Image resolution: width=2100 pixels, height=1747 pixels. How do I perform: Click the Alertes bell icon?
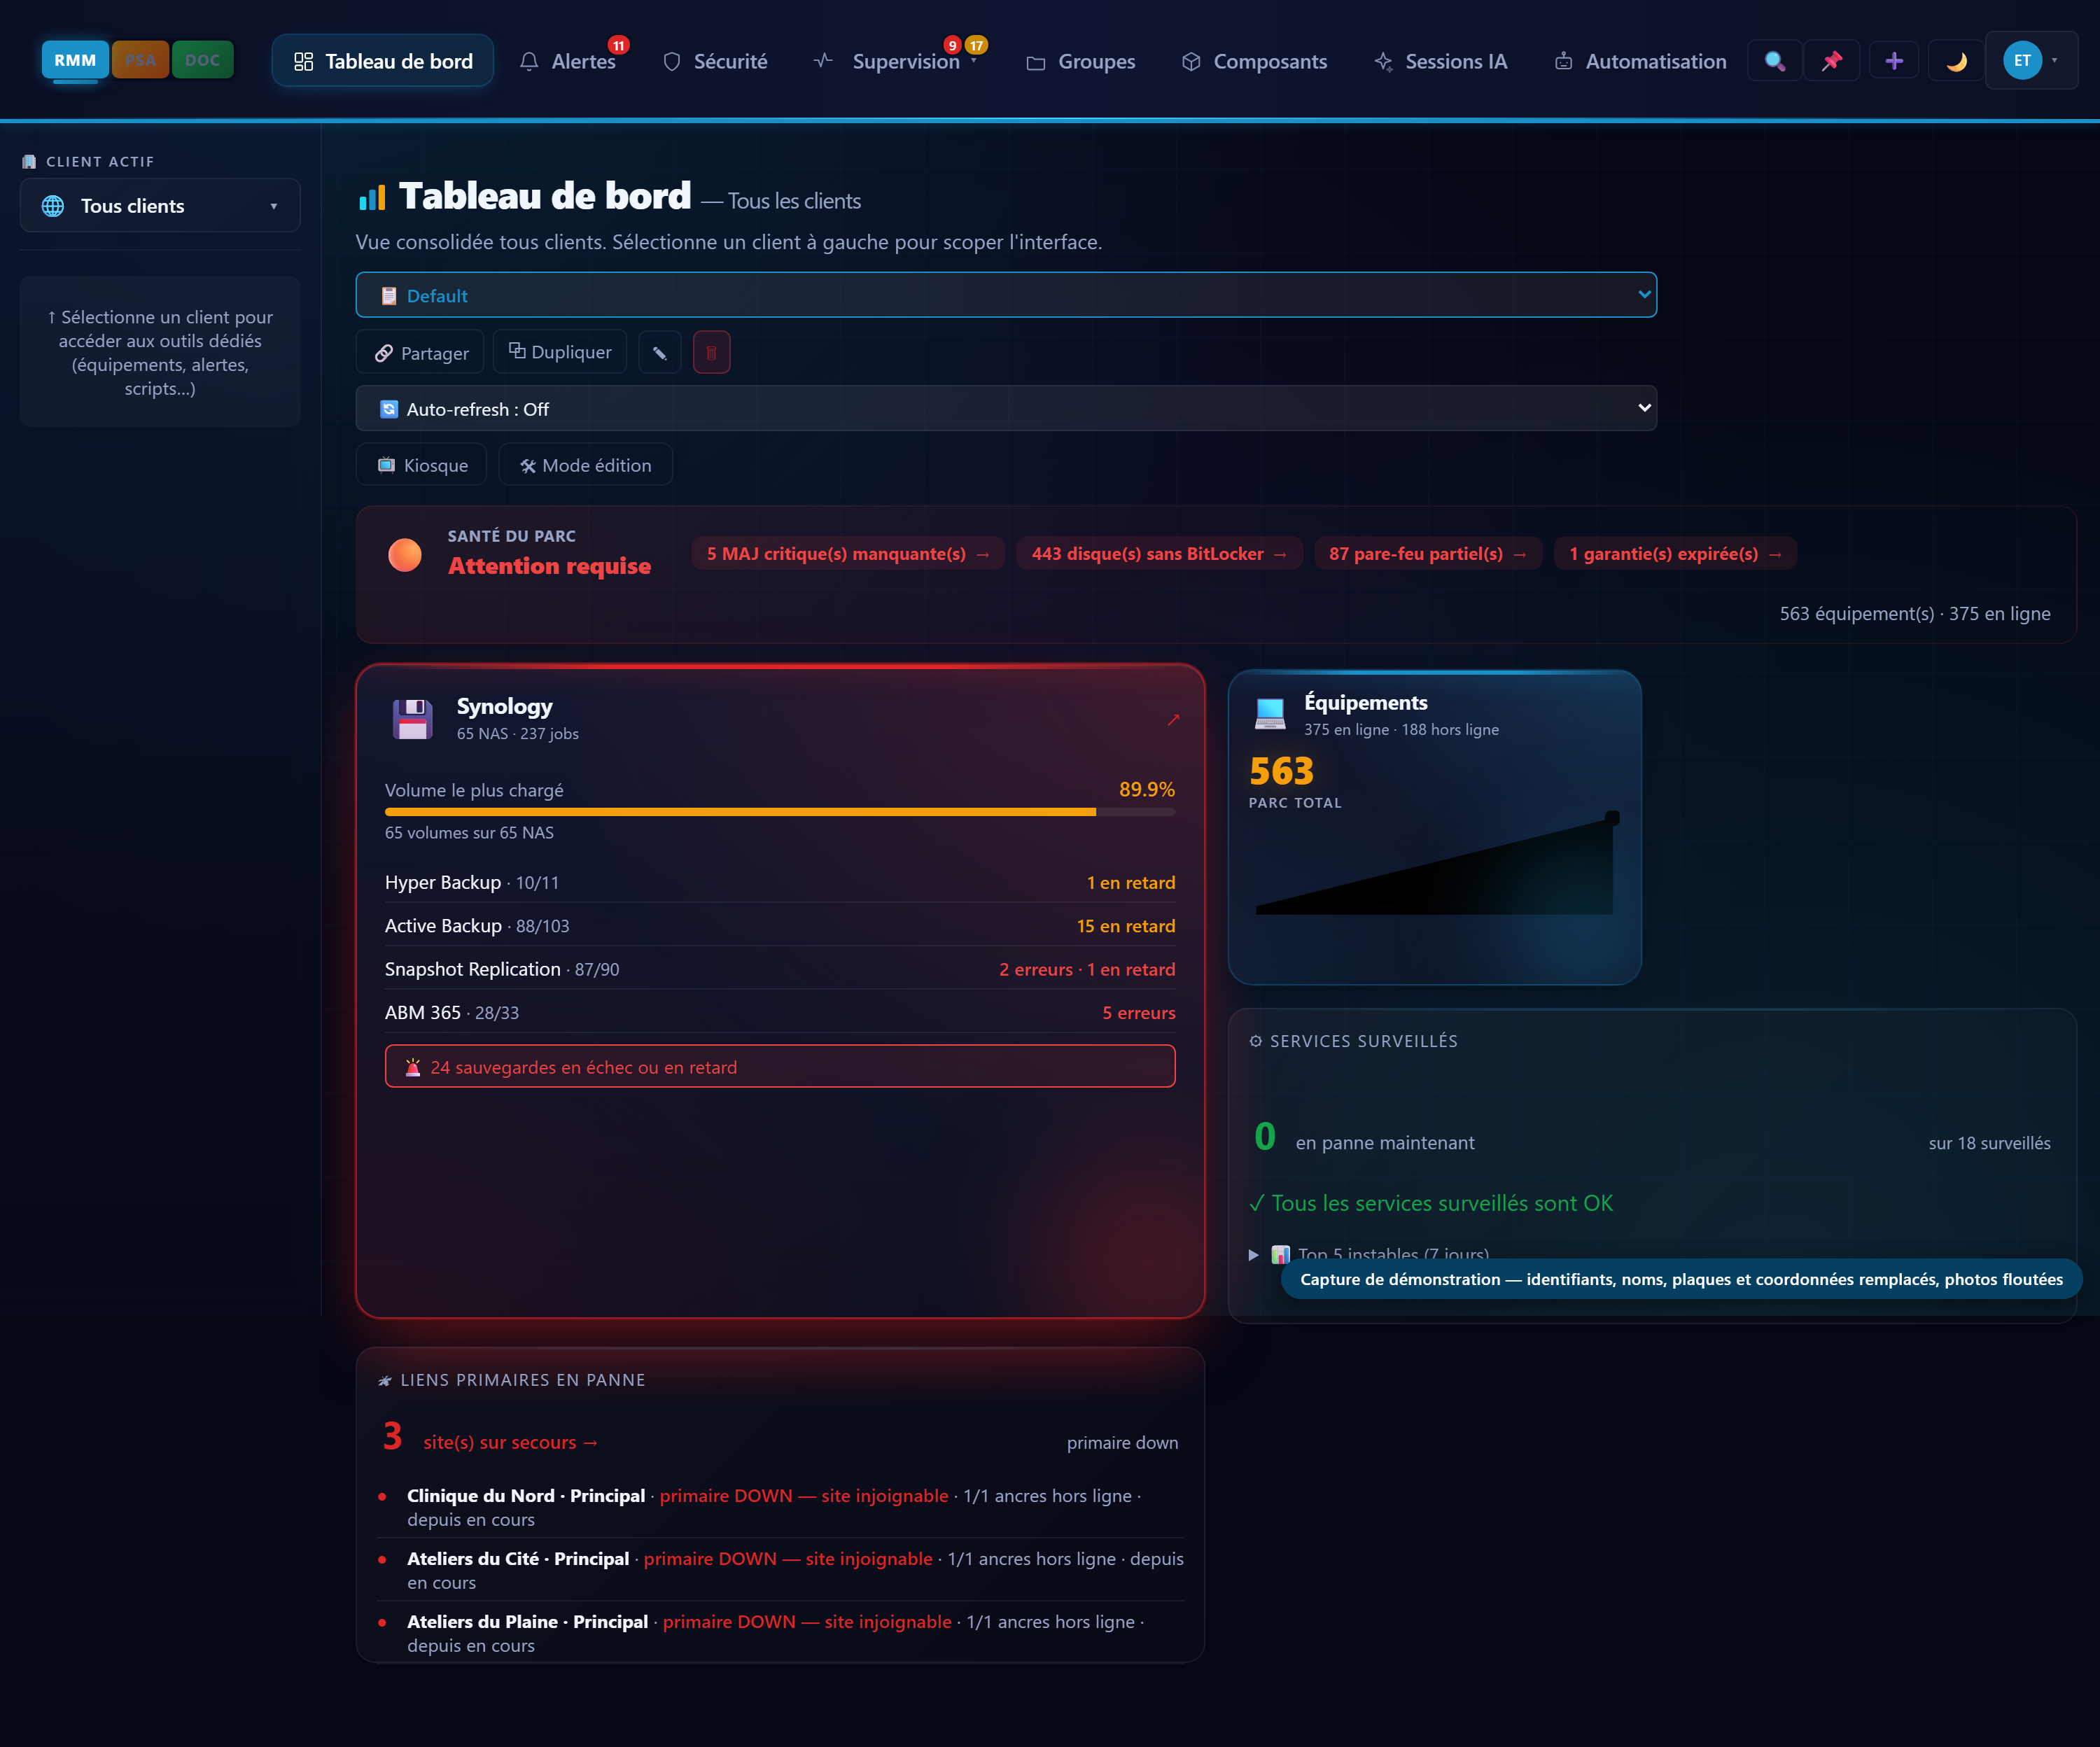coord(529,62)
